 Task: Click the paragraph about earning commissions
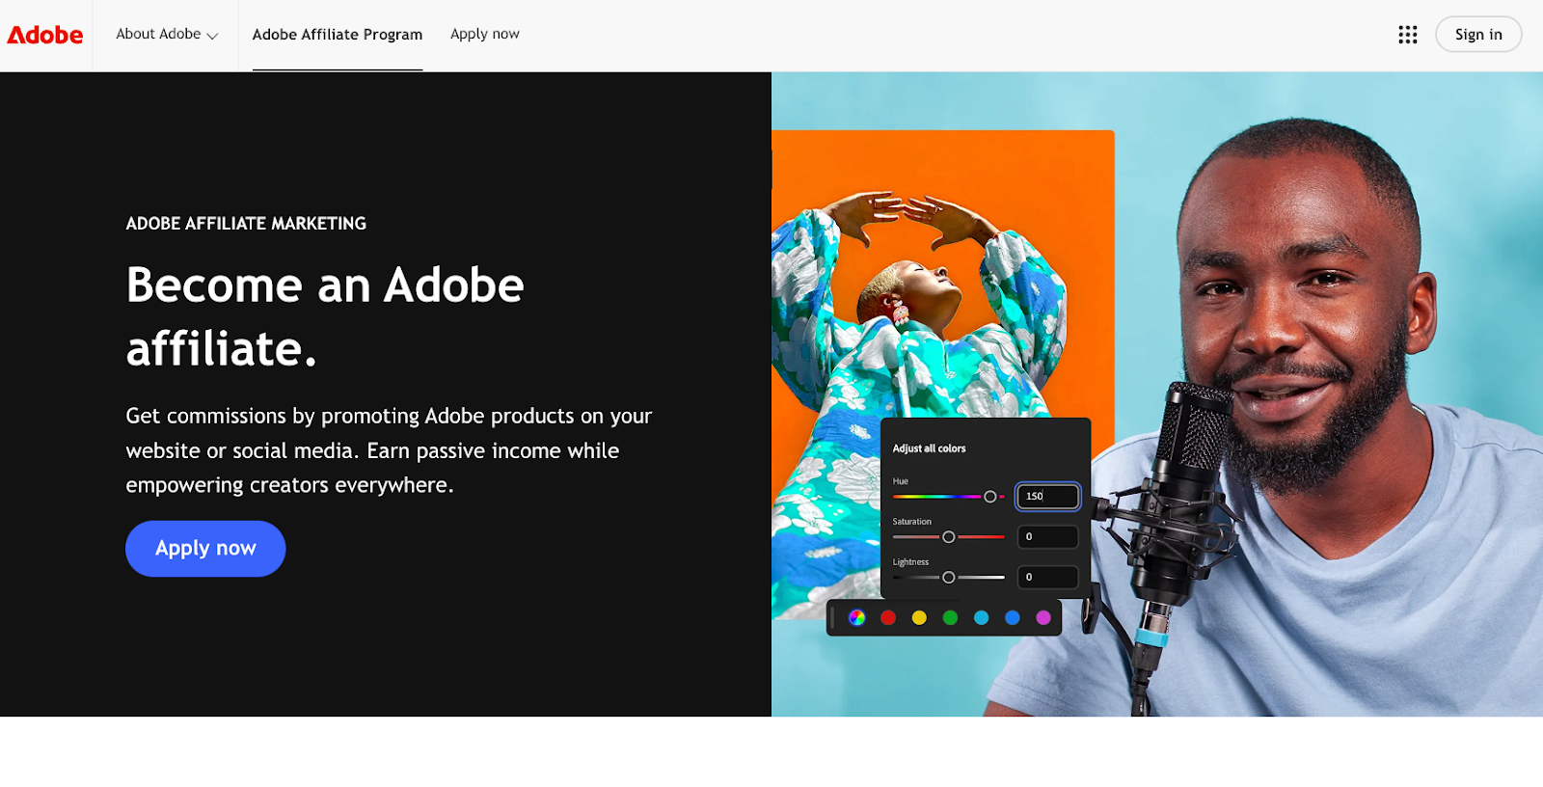click(x=389, y=450)
